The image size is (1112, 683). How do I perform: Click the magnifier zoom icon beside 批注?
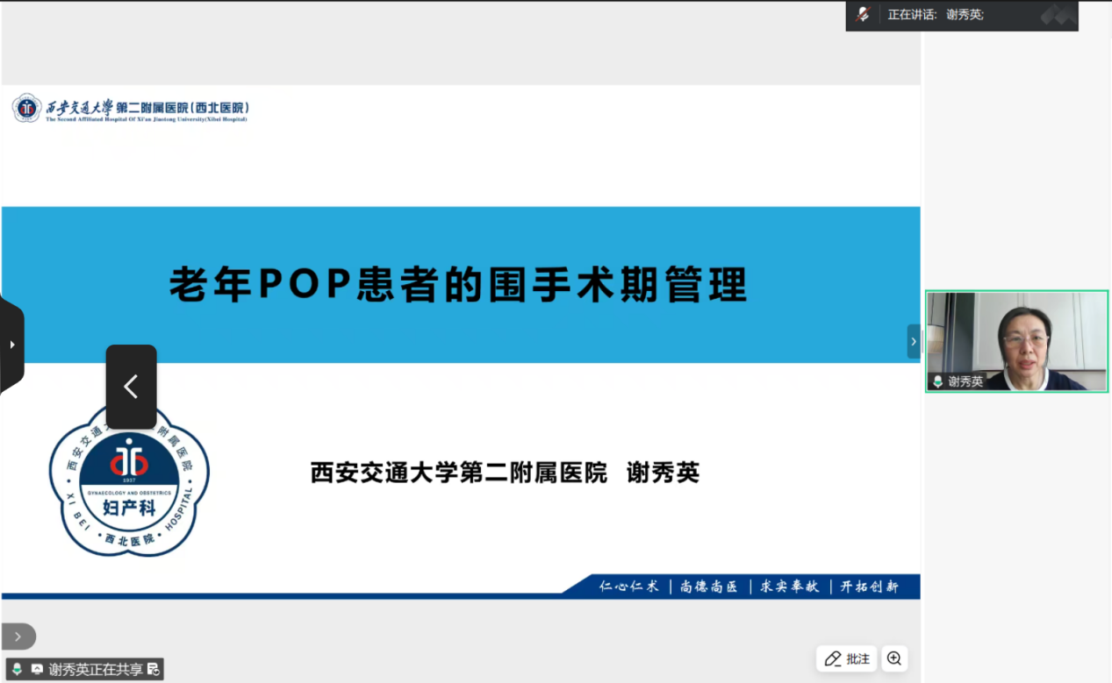coord(893,658)
